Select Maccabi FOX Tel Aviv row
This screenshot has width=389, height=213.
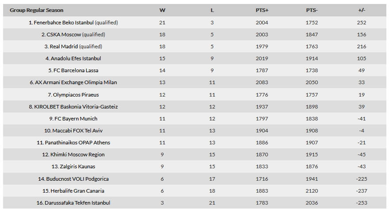[x=194, y=131]
